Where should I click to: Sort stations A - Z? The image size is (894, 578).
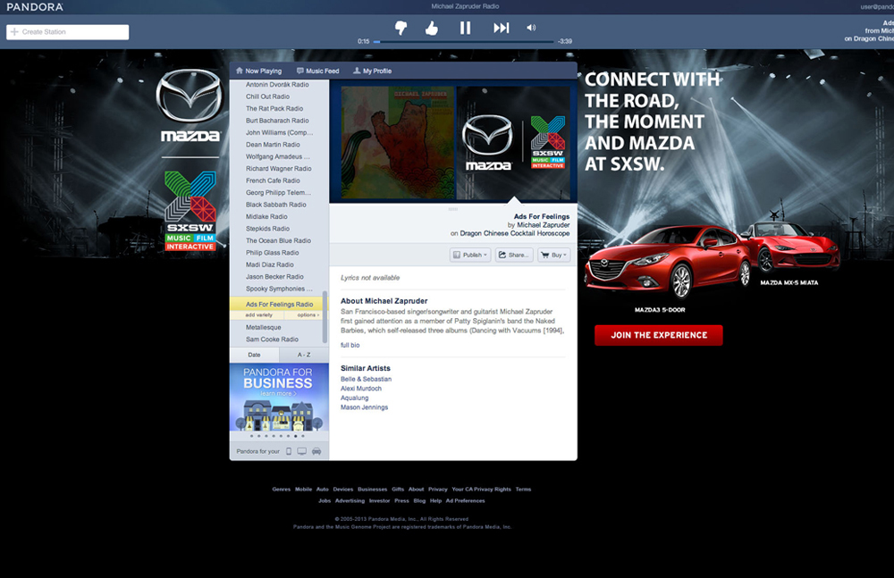click(x=304, y=355)
